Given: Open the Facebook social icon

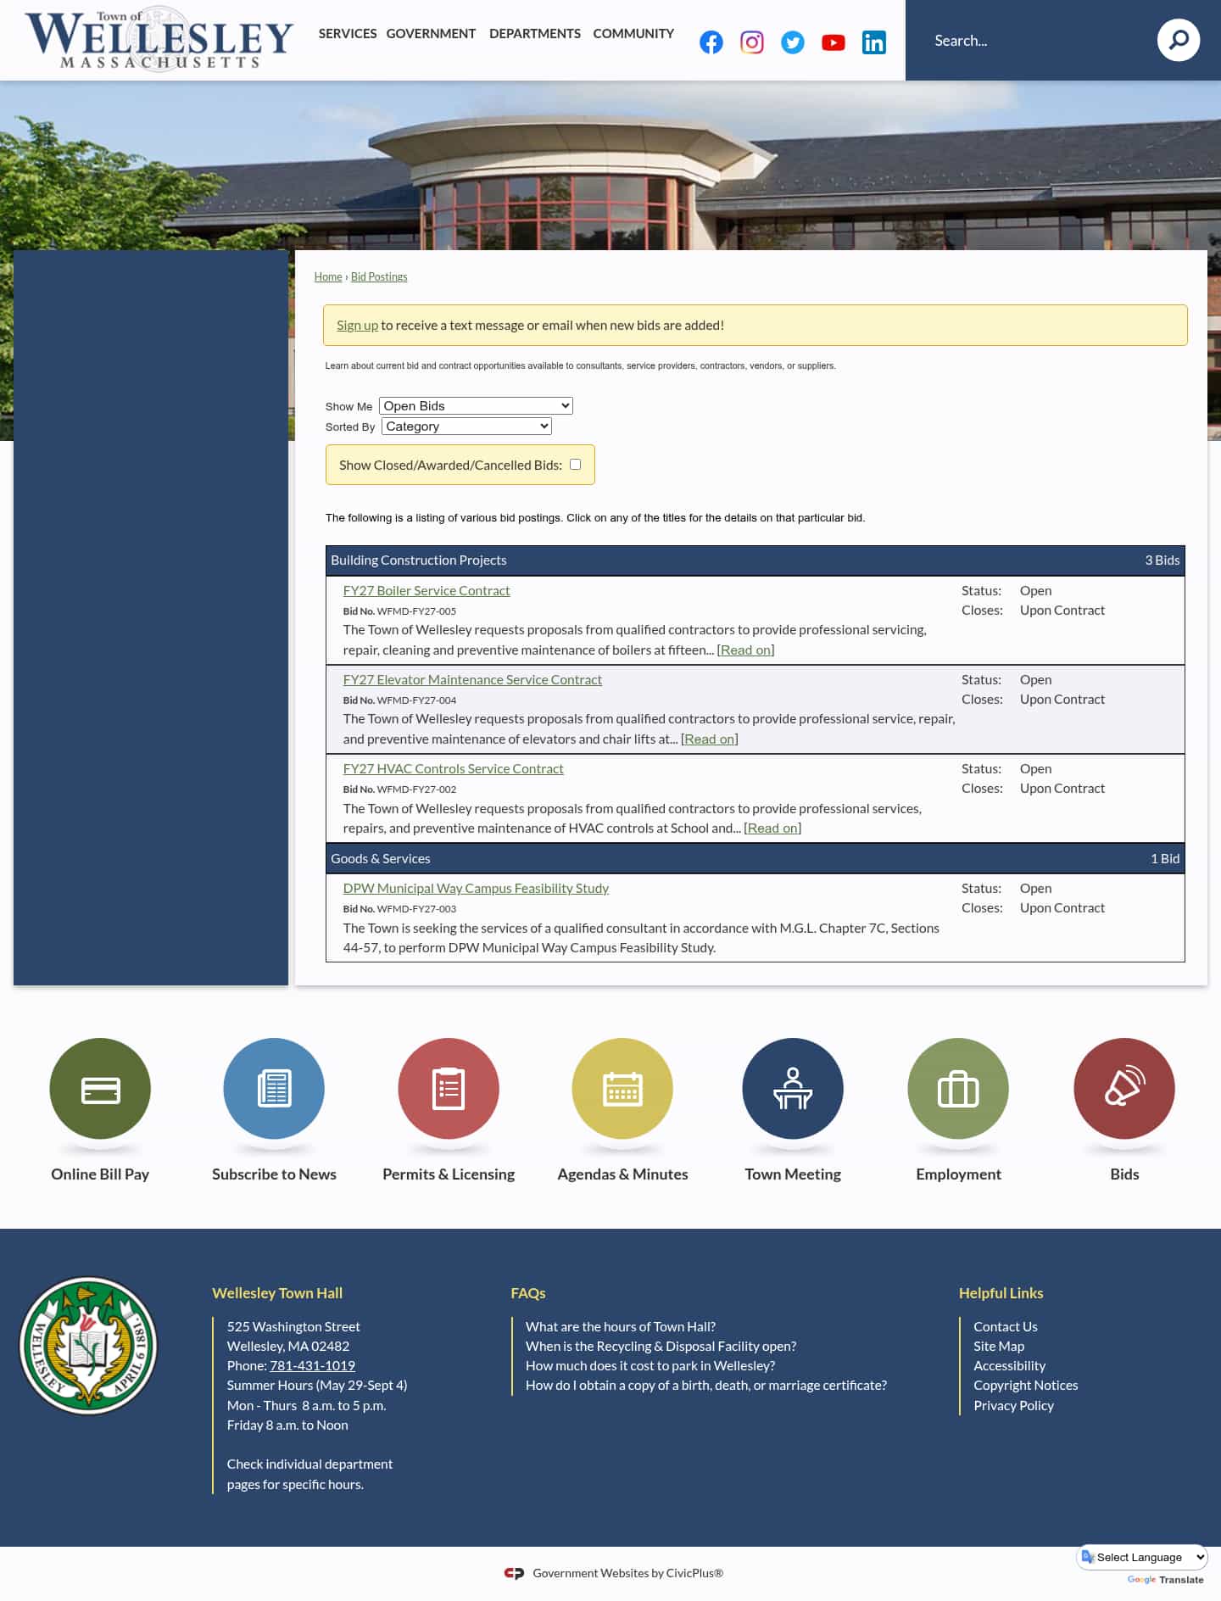Looking at the screenshot, I should point(711,42).
